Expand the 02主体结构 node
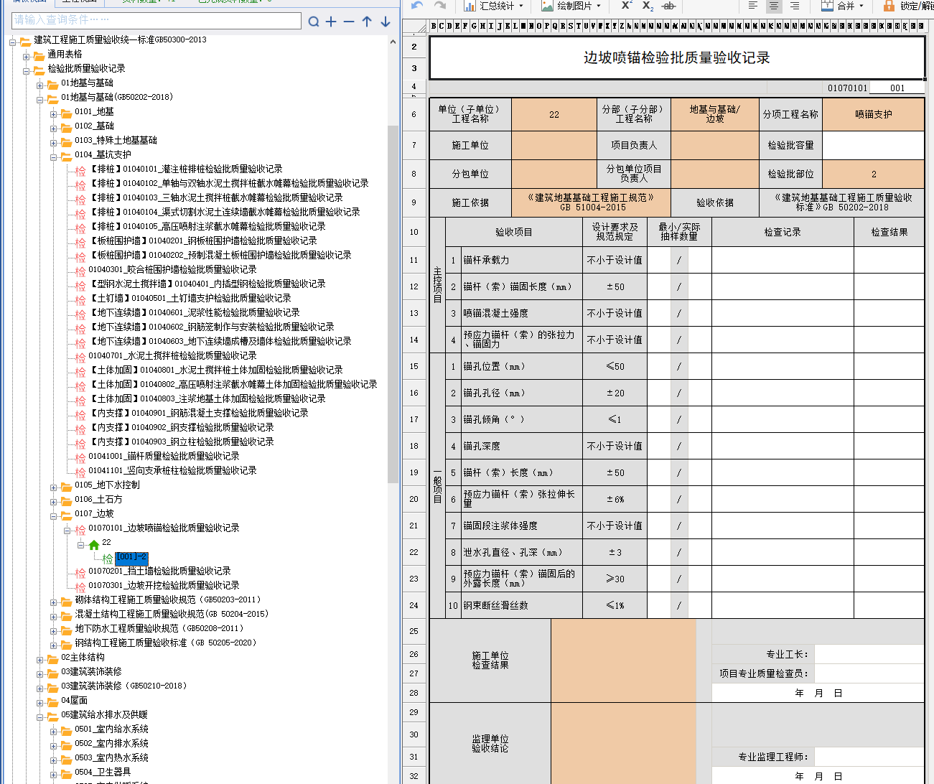Viewport: 934px width, 784px height. (40, 658)
